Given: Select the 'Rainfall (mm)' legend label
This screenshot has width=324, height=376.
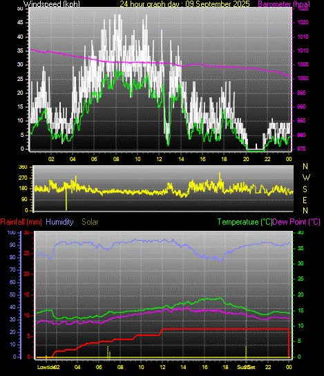Looking at the screenshot, I should [x=21, y=222].
